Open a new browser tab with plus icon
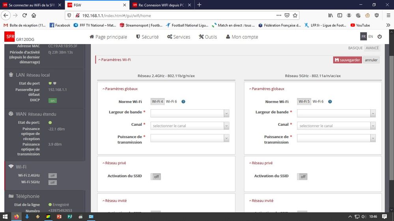Screen dimensions: 394x221 click(x=199, y=5)
